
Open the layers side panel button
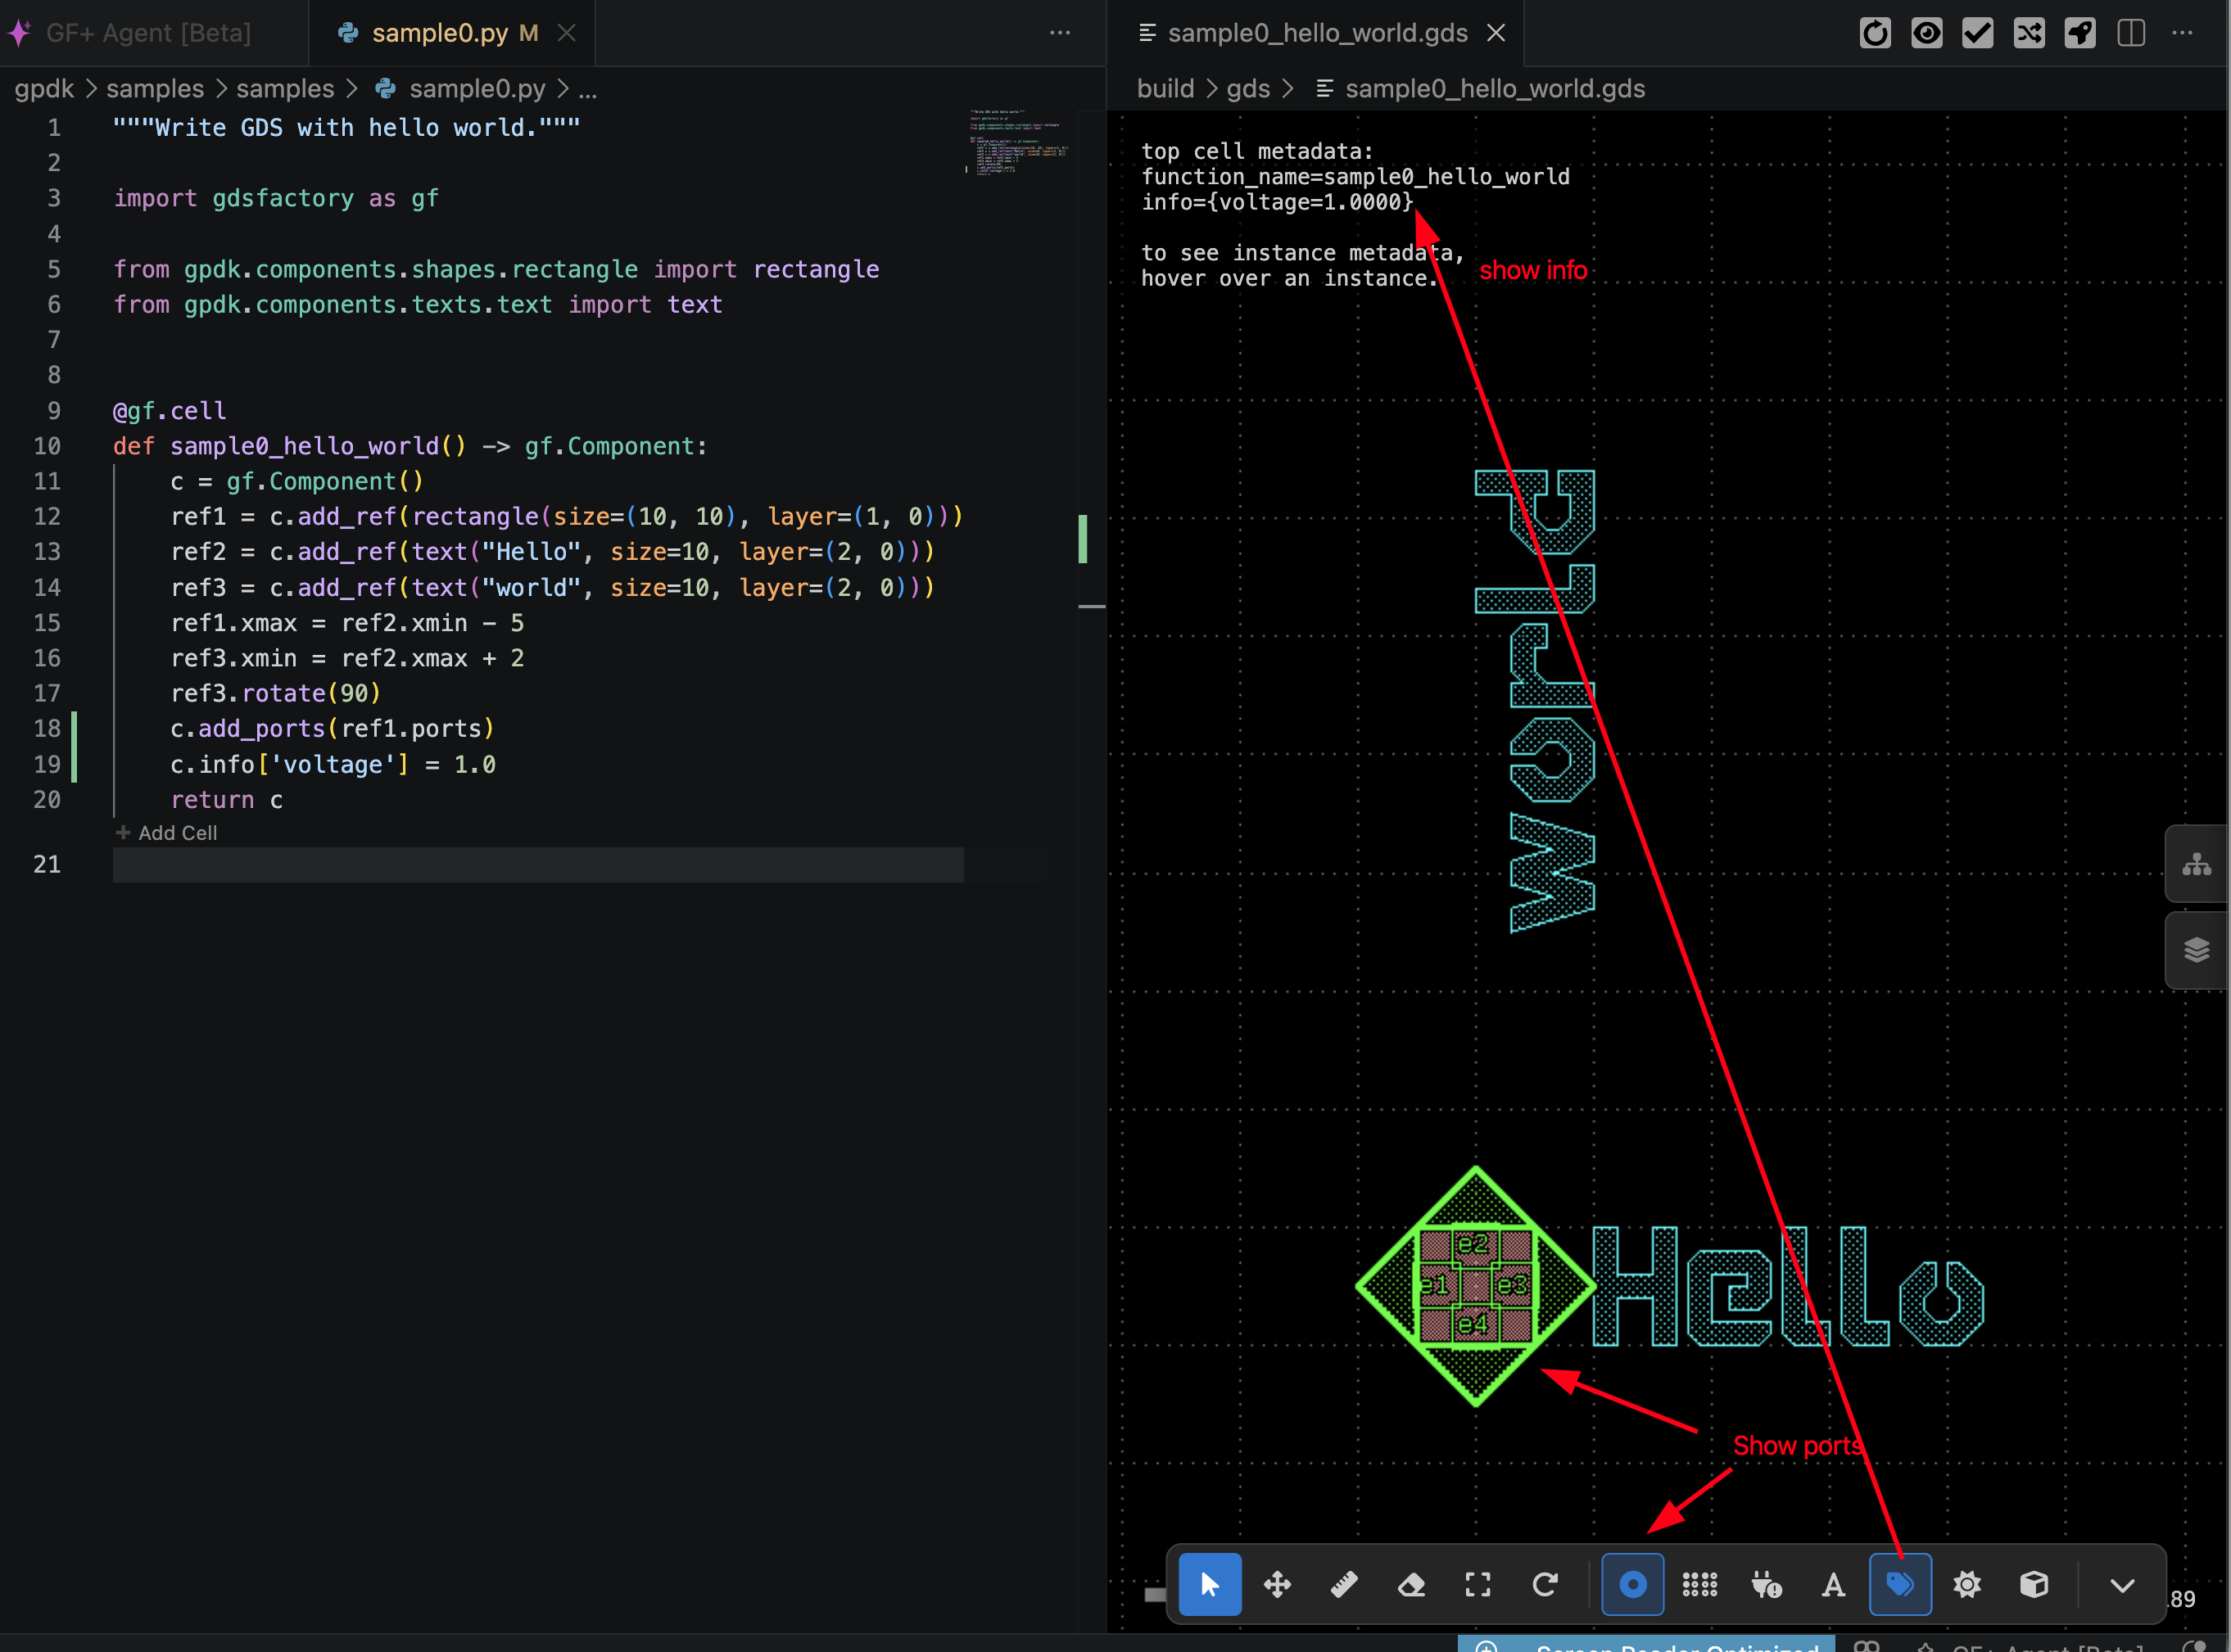pos(2197,950)
